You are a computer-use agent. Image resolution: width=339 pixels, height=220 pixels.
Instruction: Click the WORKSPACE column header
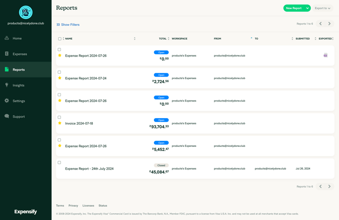click(x=179, y=38)
